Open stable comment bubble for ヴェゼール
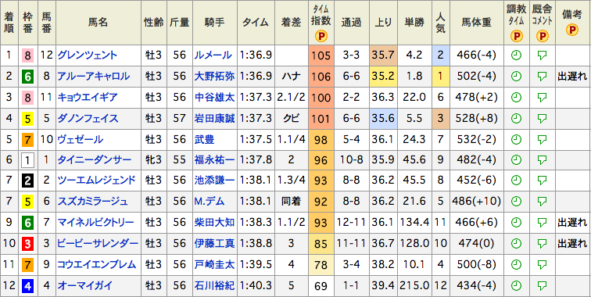Screen dimensions: 591x297 542,140
